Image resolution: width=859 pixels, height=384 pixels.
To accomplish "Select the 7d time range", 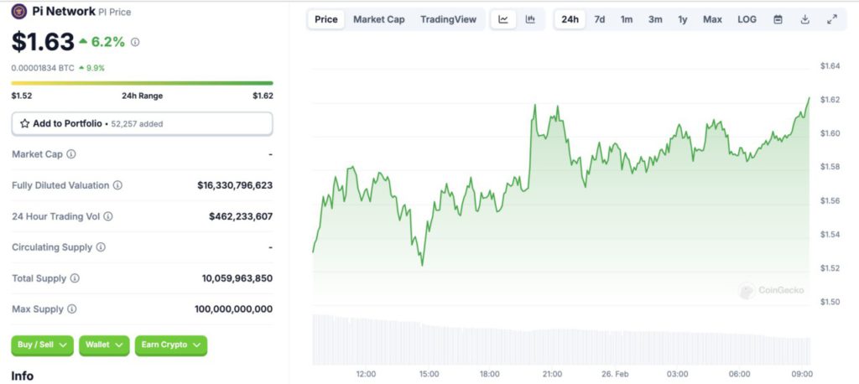I will [x=599, y=19].
